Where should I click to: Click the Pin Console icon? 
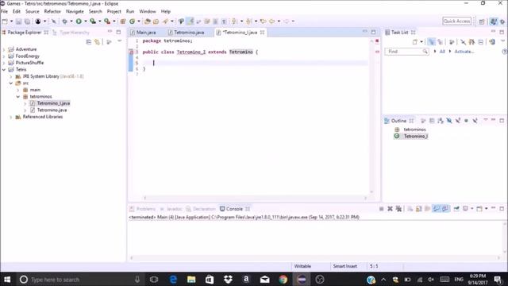[456, 209]
